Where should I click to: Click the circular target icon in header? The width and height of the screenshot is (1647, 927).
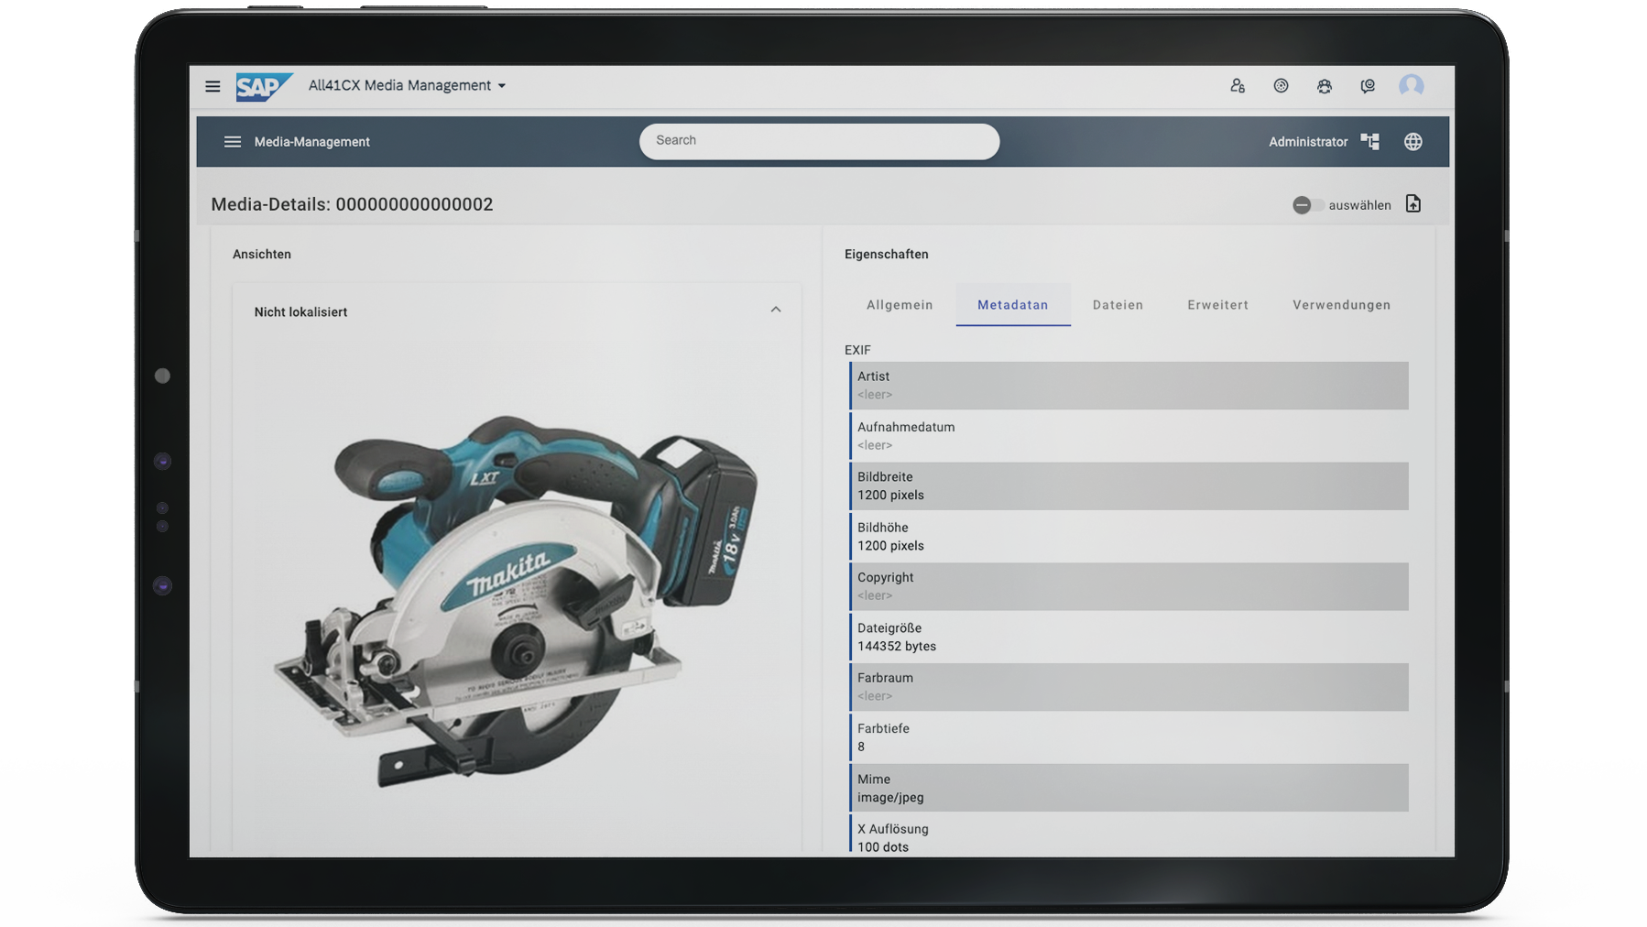click(1281, 86)
